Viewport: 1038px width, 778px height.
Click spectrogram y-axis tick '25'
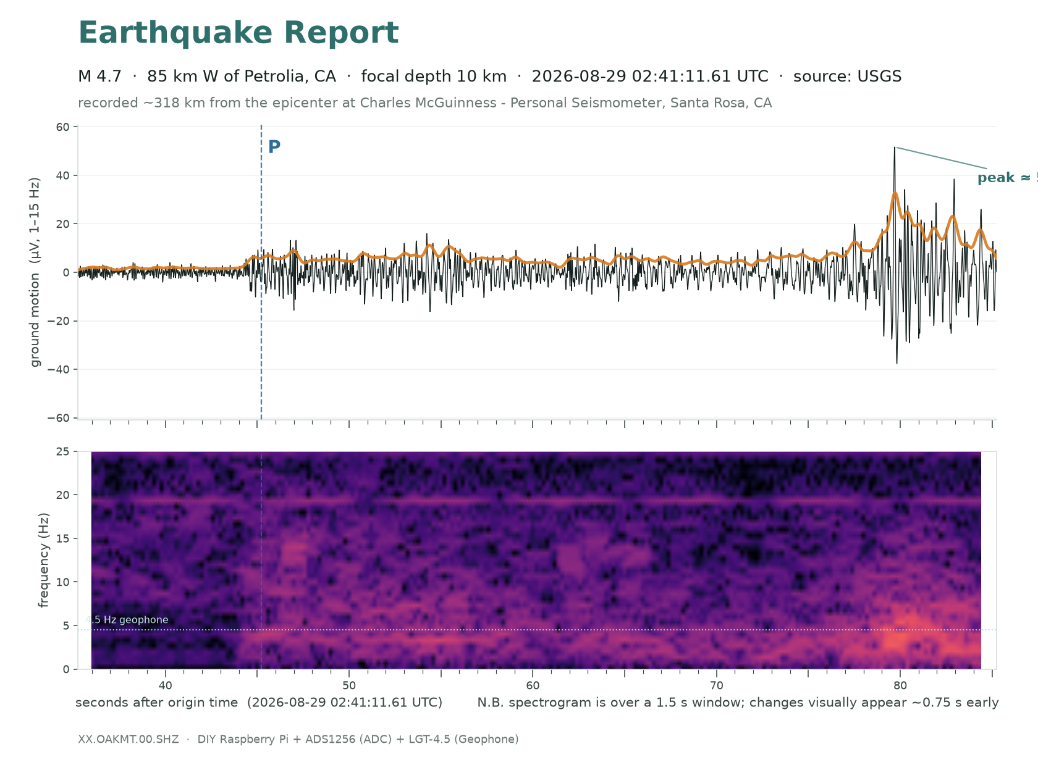[x=62, y=451]
